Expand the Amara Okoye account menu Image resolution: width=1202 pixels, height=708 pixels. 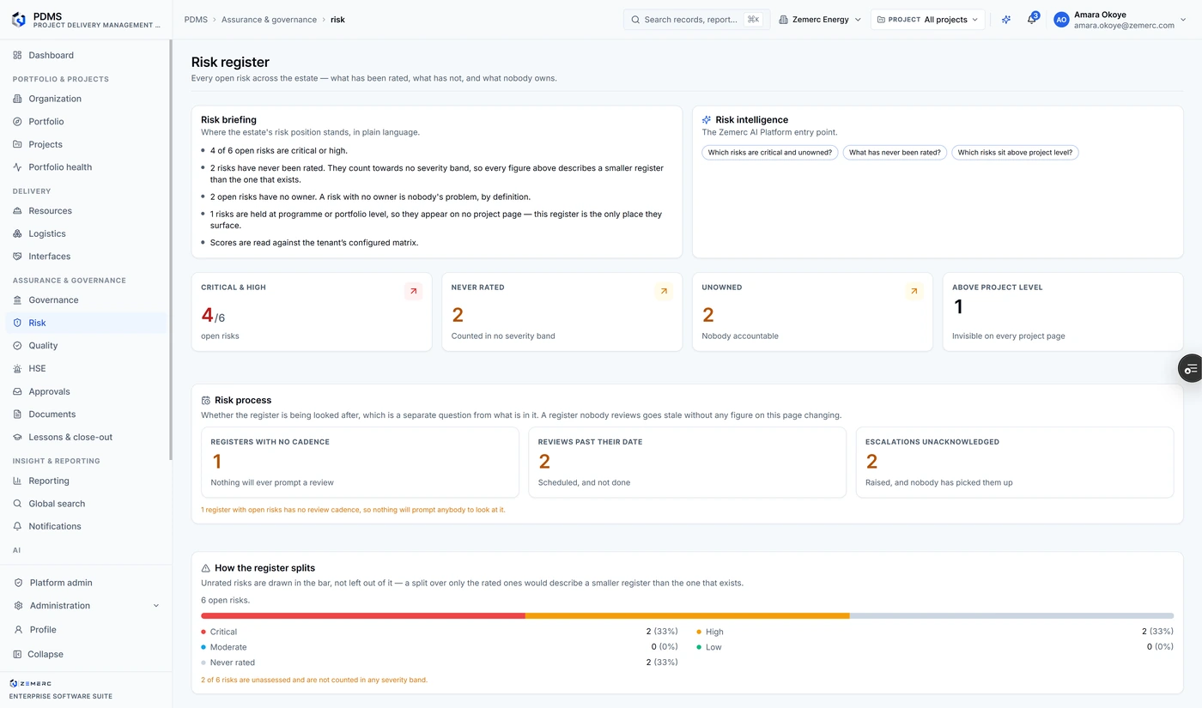click(1120, 20)
